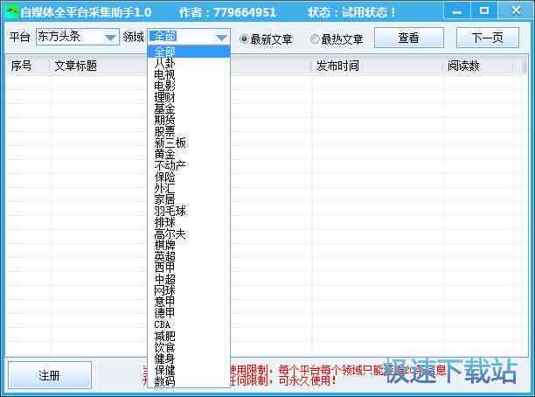
Task: Select the 高尔夫 list option
Action: pyautogui.click(x=189, y=233)
